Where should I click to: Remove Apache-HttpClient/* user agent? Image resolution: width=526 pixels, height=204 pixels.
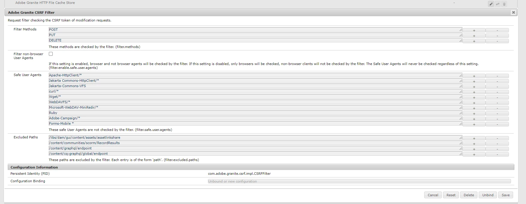coord(497,76)
